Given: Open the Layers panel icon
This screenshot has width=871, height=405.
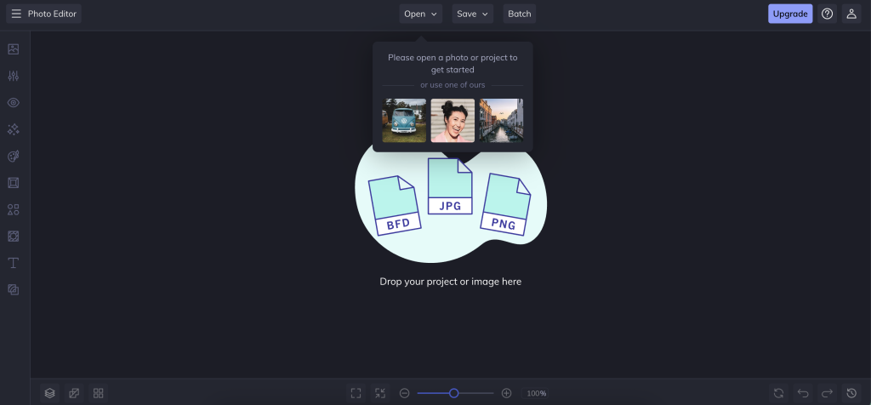Looking at the screenshot, I should 50,393.
